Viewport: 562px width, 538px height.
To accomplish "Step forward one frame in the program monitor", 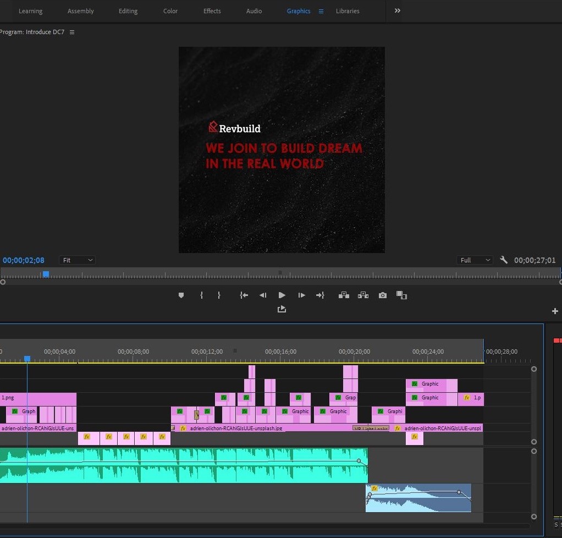I will [x=301, y=295].
